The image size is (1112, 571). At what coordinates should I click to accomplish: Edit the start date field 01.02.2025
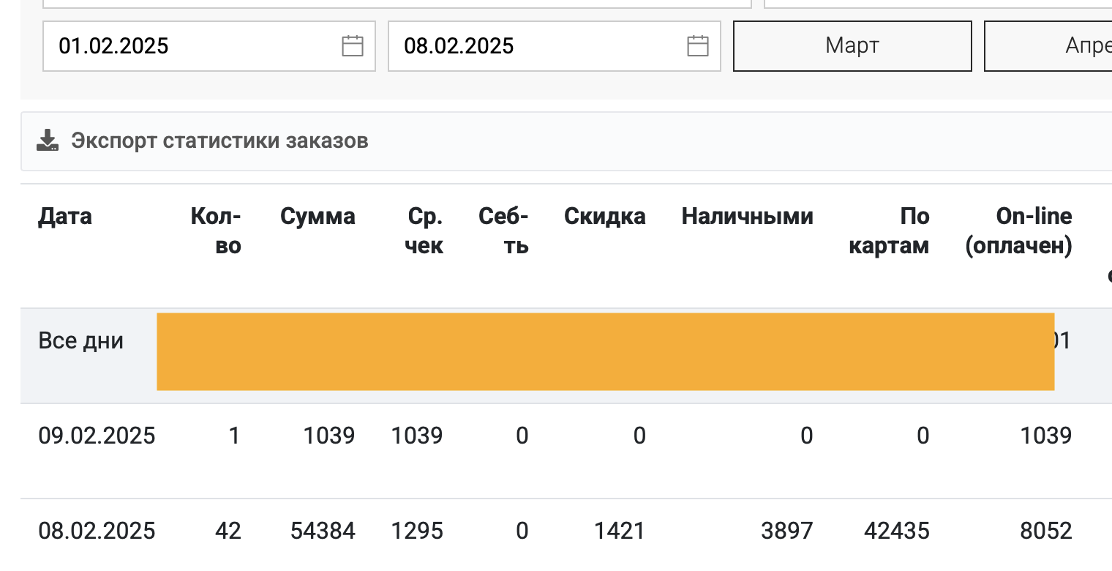point(209,46)
